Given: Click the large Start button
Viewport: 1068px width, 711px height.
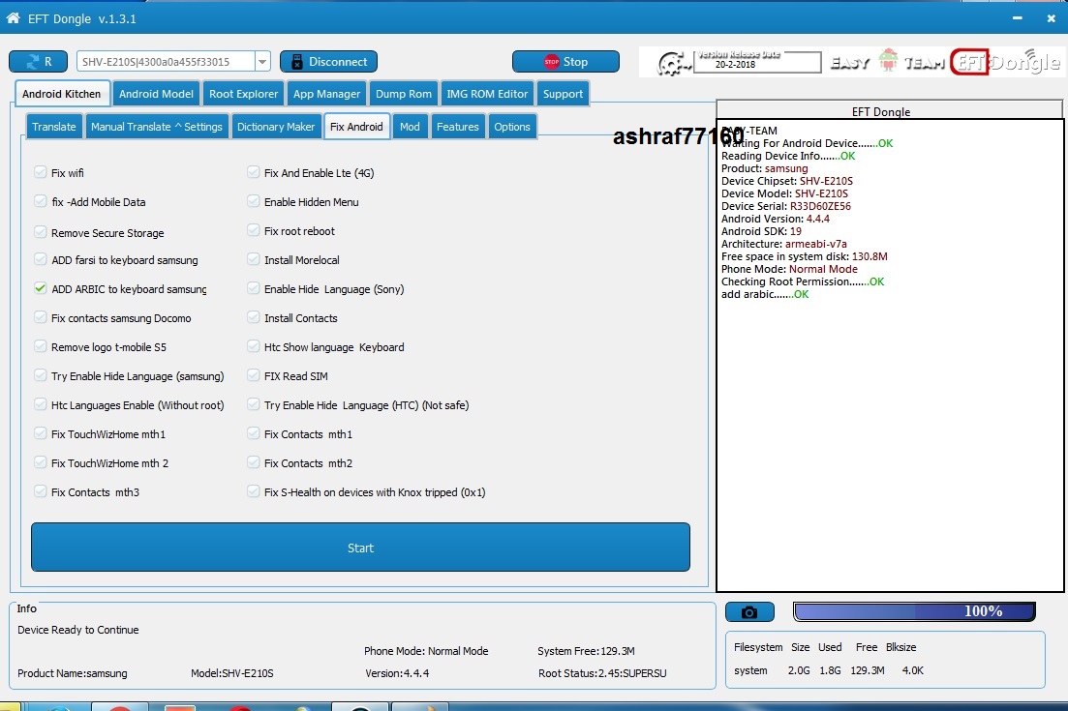Looking at the screenshot, I should [360, 547].
